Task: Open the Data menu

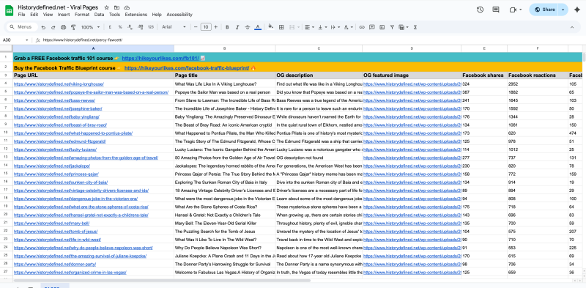Action: pos(99,15)
